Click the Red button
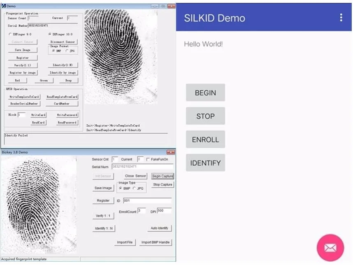 point(17,80)
